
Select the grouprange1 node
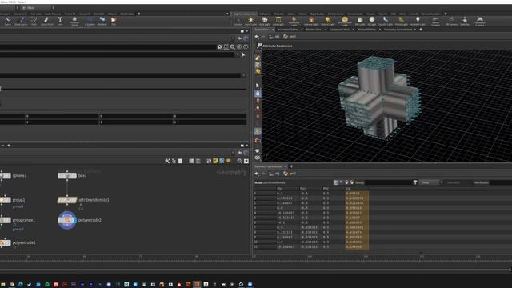6,221
